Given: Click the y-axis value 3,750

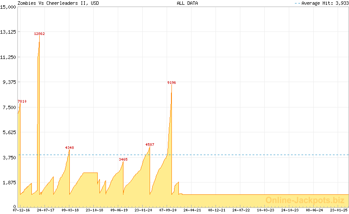Looking at the screenshot, I should tap(9, 157).
